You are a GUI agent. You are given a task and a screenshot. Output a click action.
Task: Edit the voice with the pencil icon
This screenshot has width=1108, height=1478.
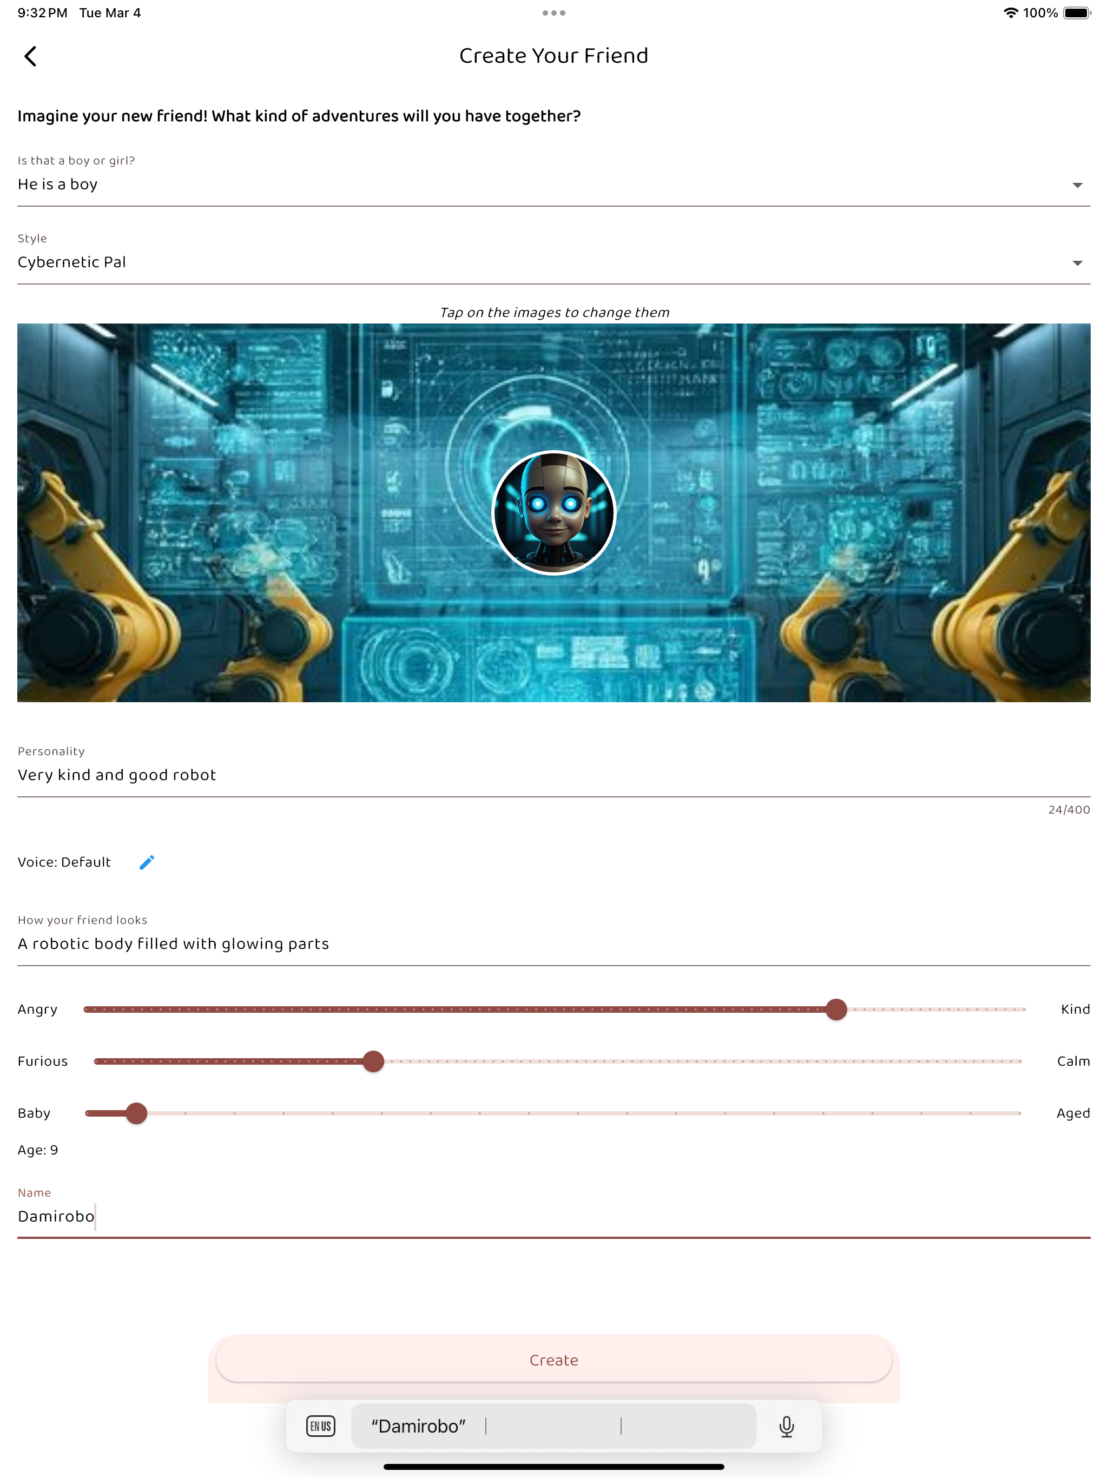[147, 862]
